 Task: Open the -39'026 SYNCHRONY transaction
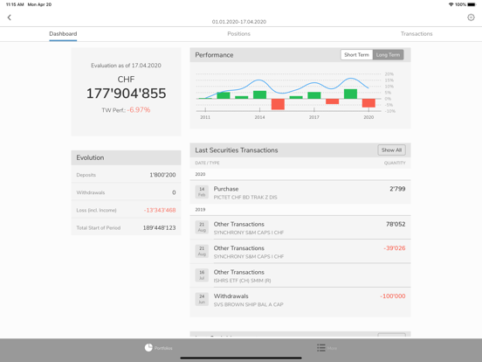tap(300, 252)
